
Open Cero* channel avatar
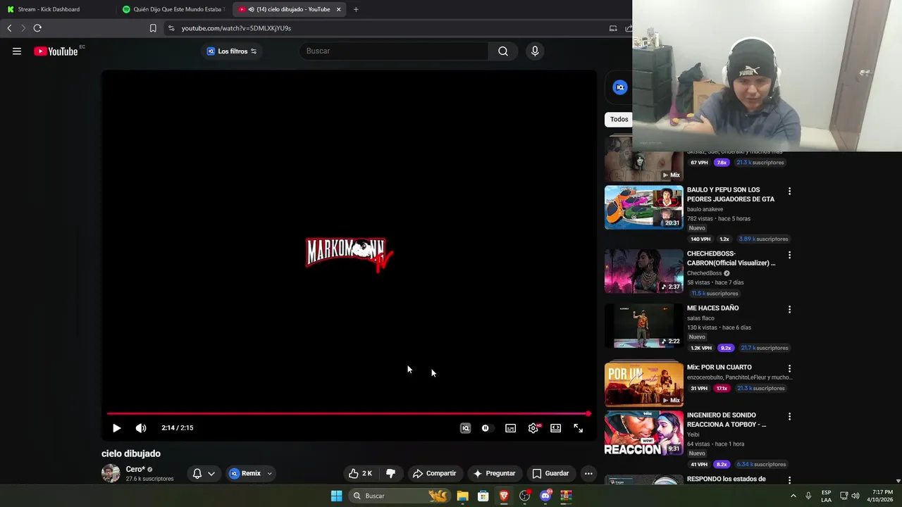[111, 473]
